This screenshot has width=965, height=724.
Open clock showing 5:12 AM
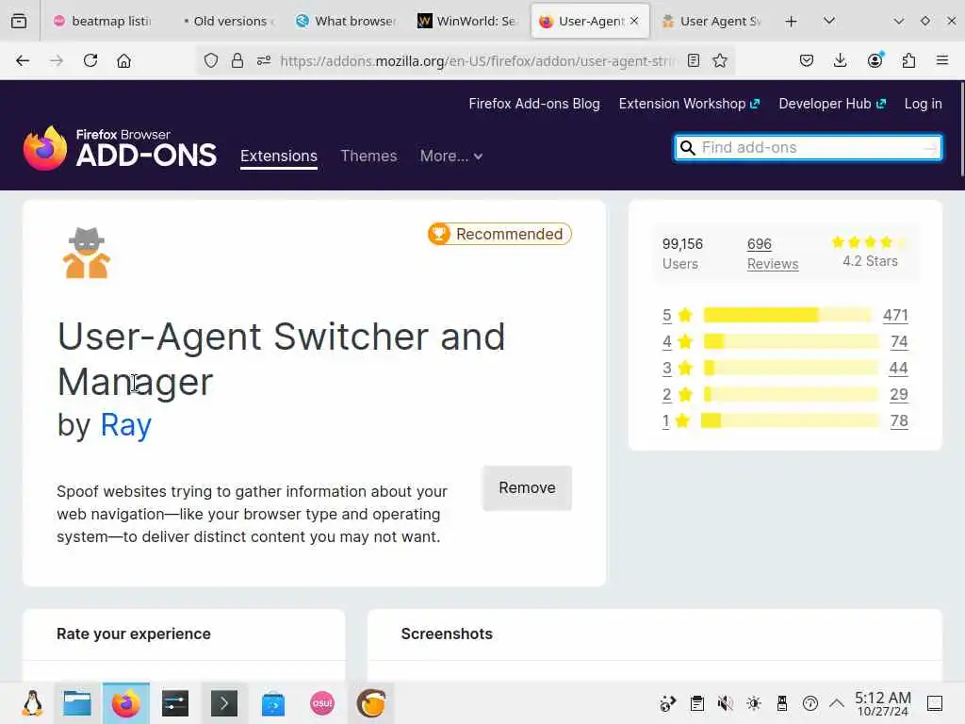(882, 703)
